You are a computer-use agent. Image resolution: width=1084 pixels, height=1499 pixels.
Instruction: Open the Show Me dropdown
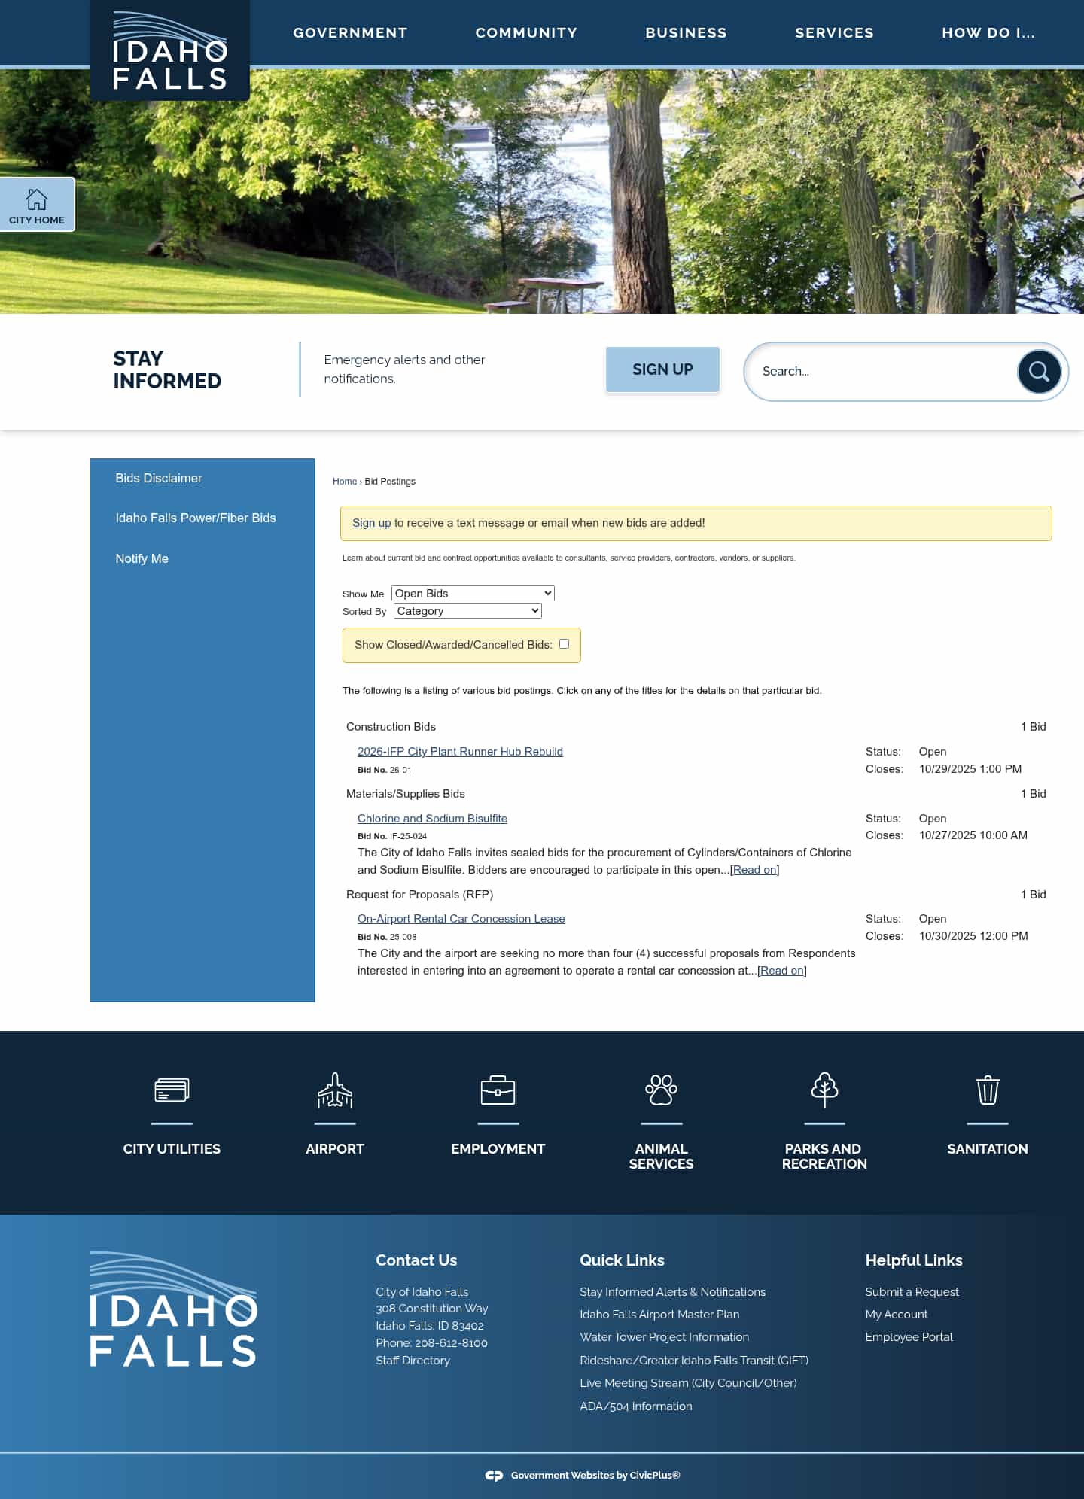[x=473, y=594]
